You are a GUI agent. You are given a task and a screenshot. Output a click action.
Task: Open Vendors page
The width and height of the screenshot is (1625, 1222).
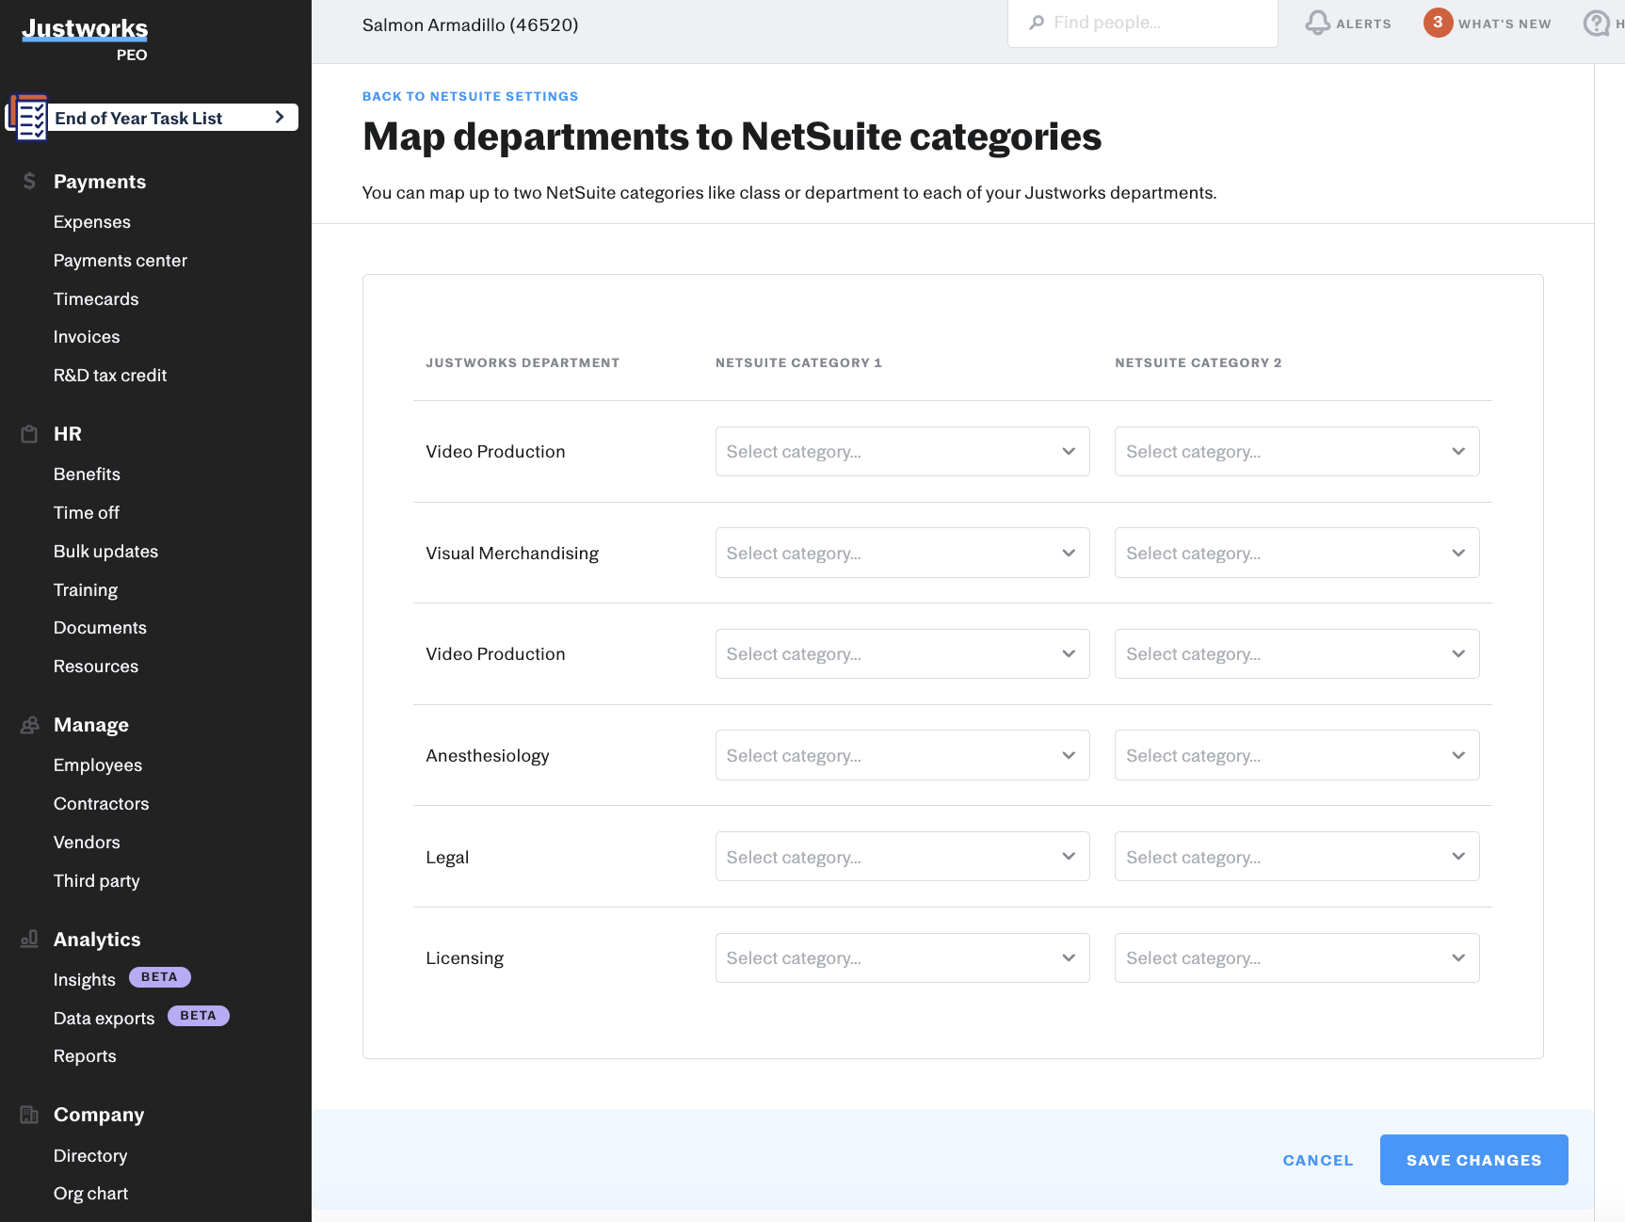(87, 843)
